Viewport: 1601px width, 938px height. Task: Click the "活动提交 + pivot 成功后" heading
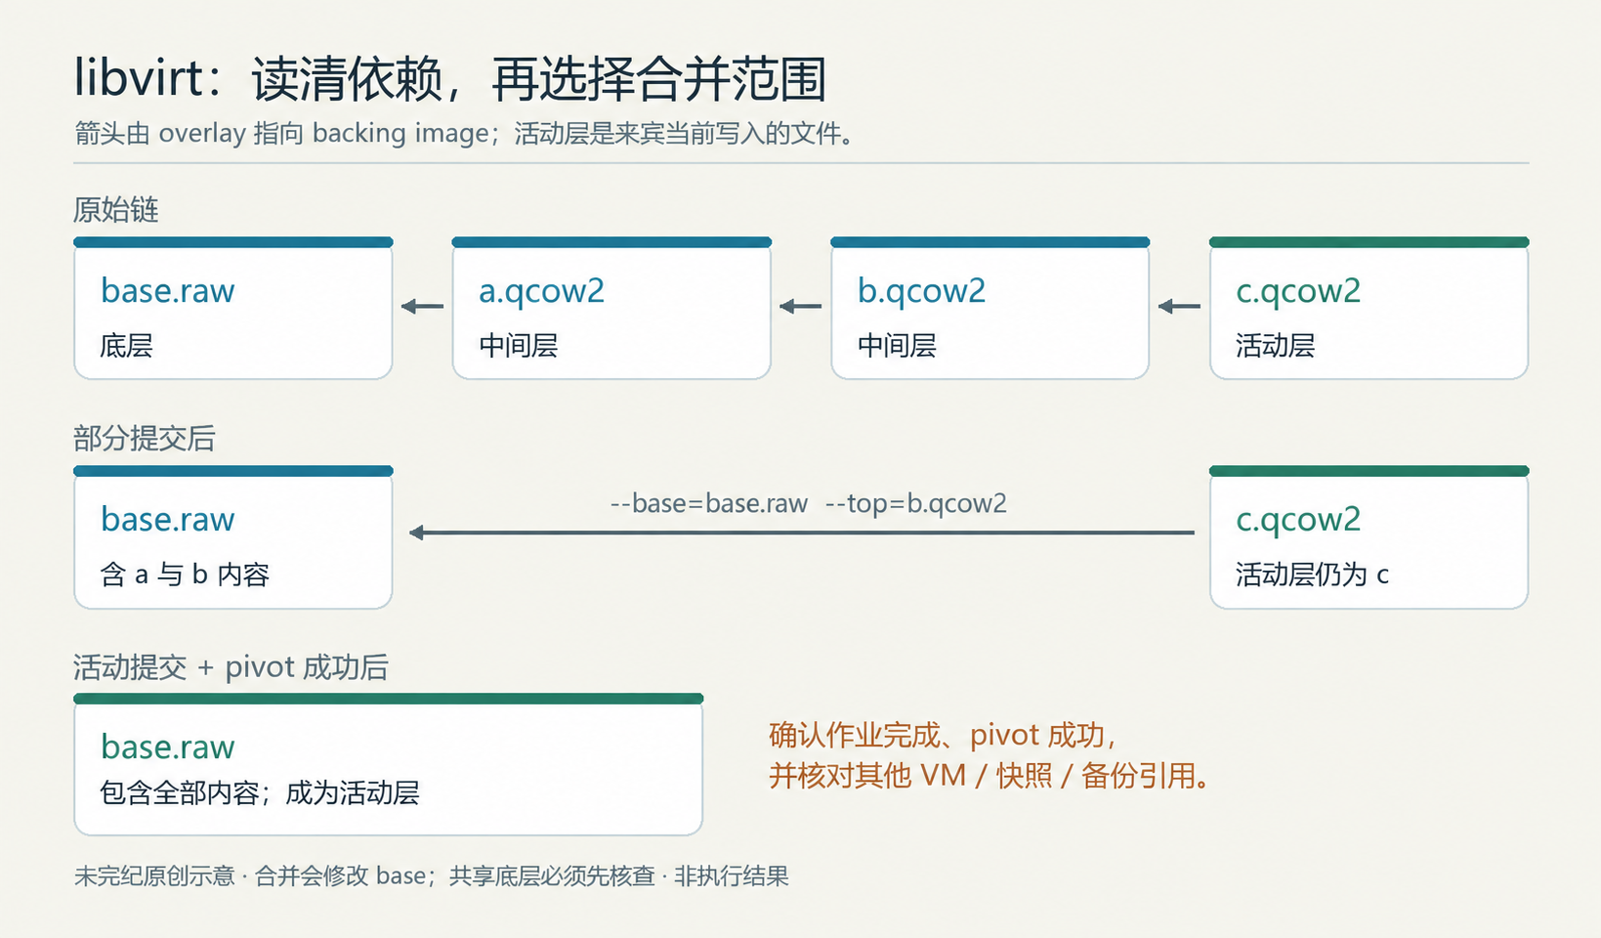231,667
